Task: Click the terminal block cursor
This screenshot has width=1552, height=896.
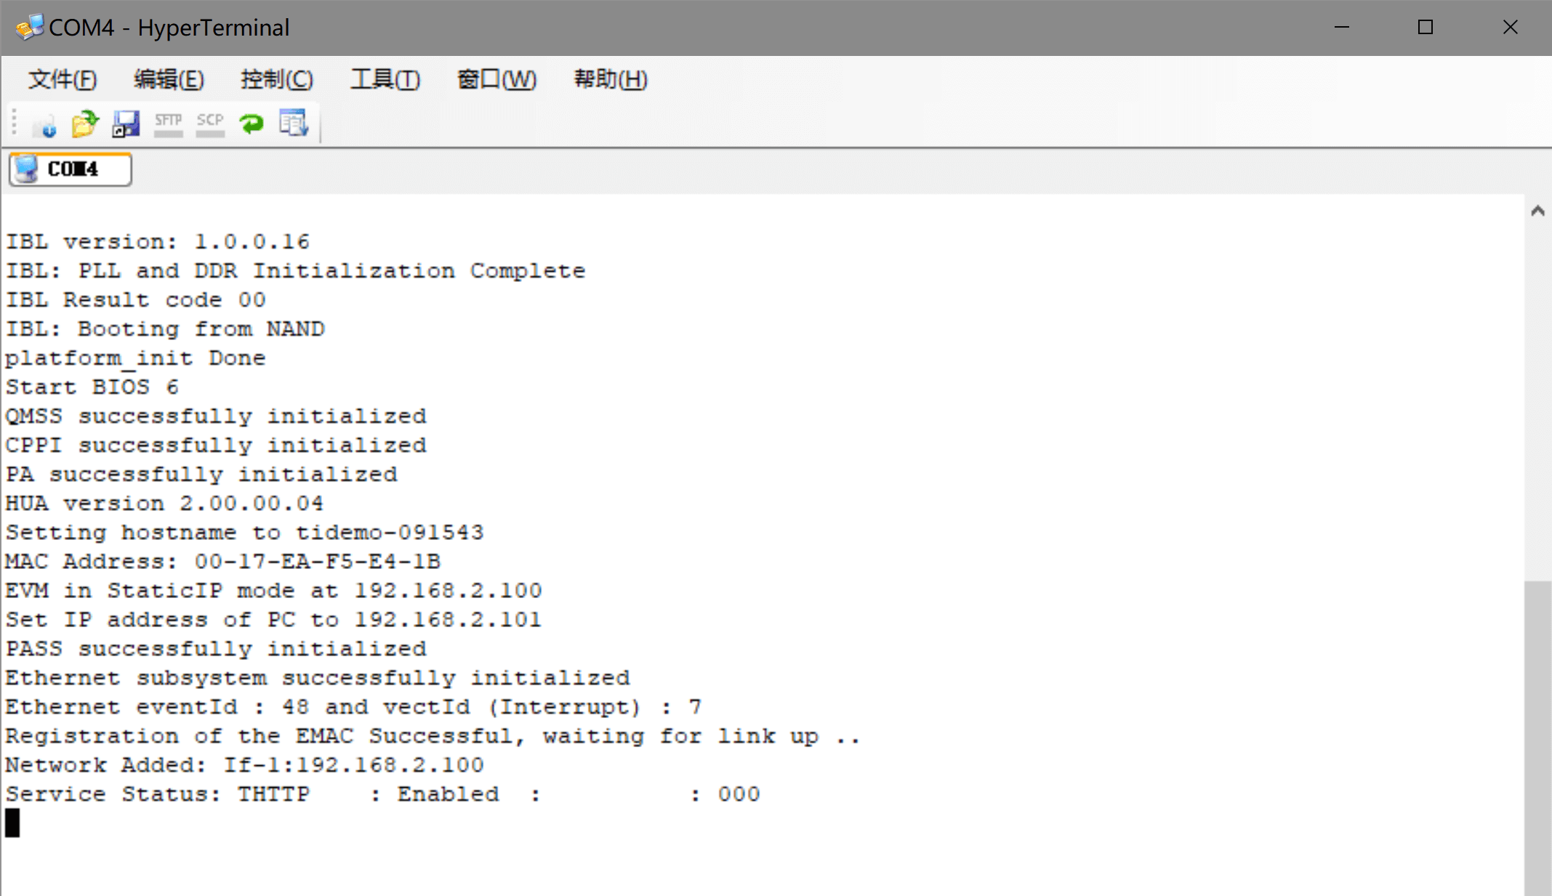Action: (x=12, y=823)
